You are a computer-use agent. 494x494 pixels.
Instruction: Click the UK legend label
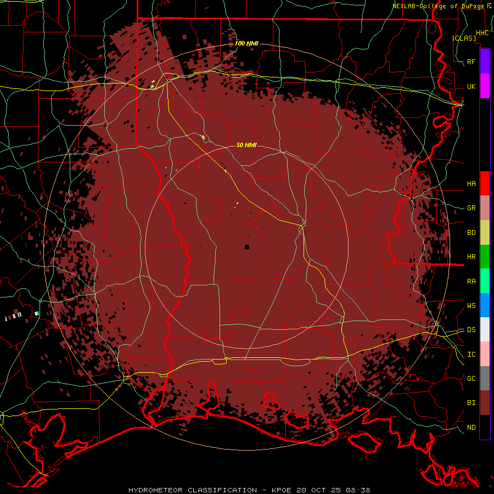(x=471, y=86)
